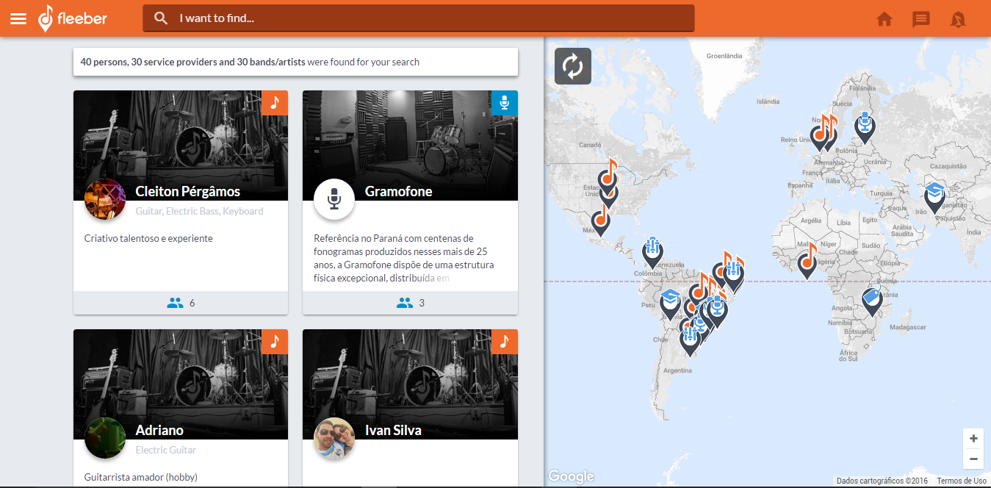
Task: Select the graduation cap marker near Peru
Action: (670, 304)
